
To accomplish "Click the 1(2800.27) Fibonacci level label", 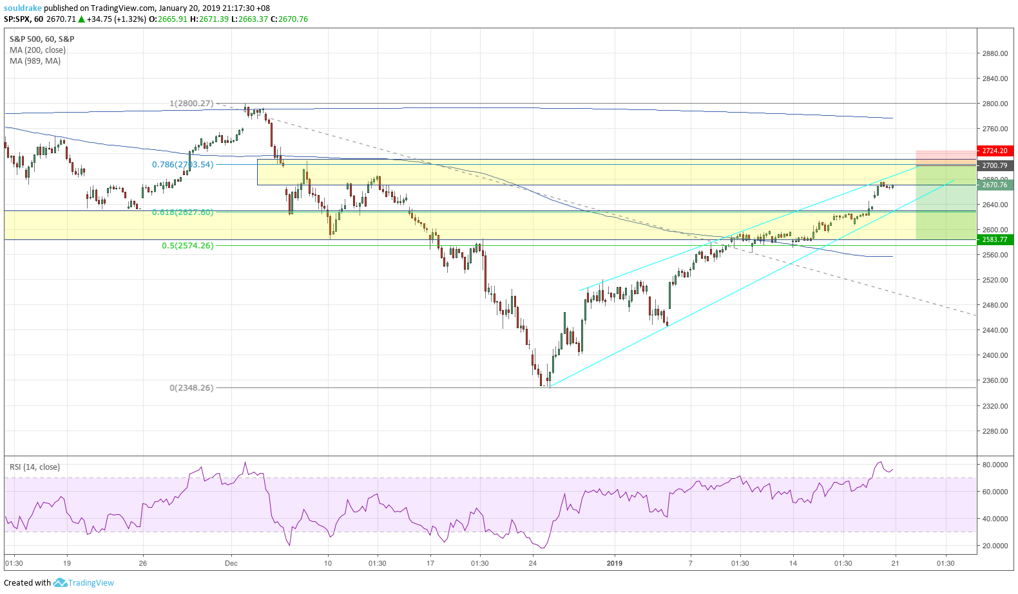I will [x=191, y=104].
